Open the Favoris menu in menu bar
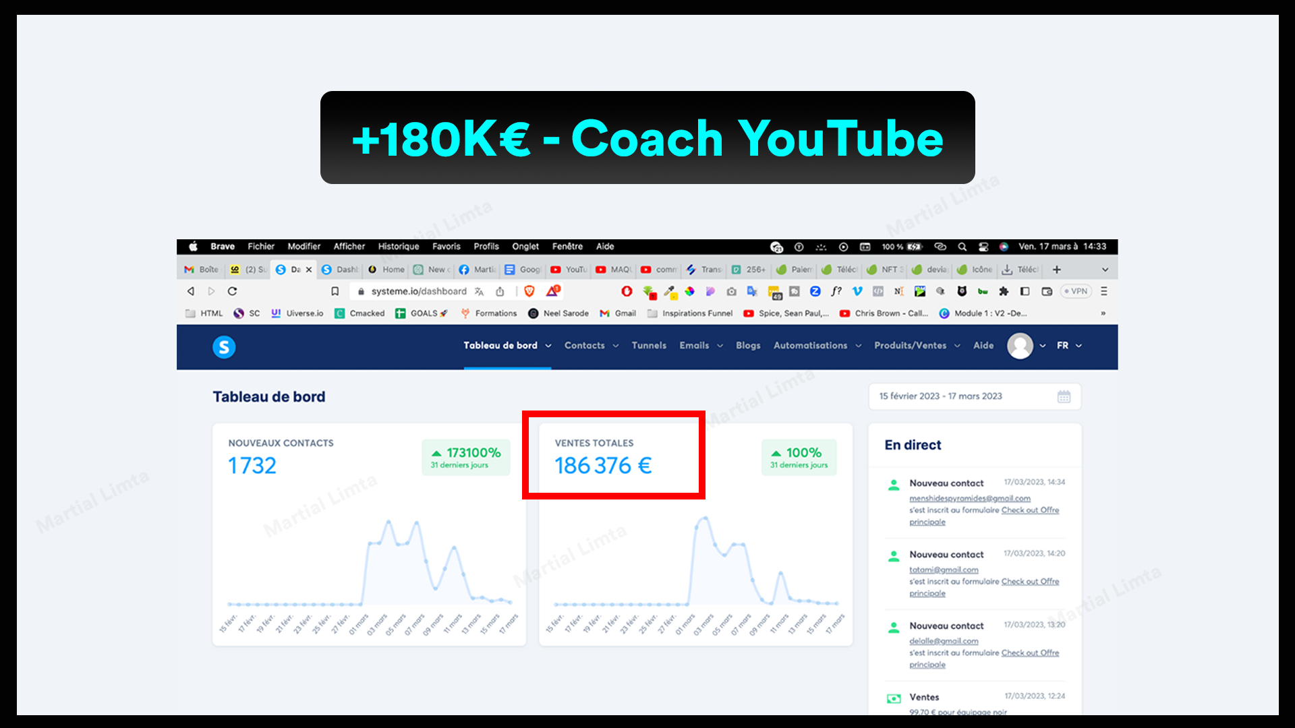The image size is (1295, 728). (447, 247)
